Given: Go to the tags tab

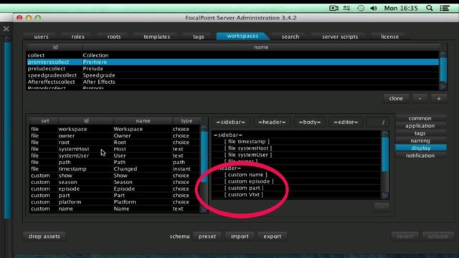Looking at the screenshot, I should tap(198, 37).
